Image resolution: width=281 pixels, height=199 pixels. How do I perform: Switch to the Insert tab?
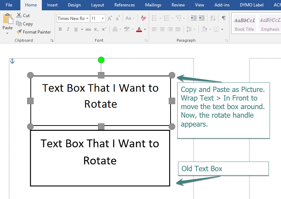pos(52,5)
